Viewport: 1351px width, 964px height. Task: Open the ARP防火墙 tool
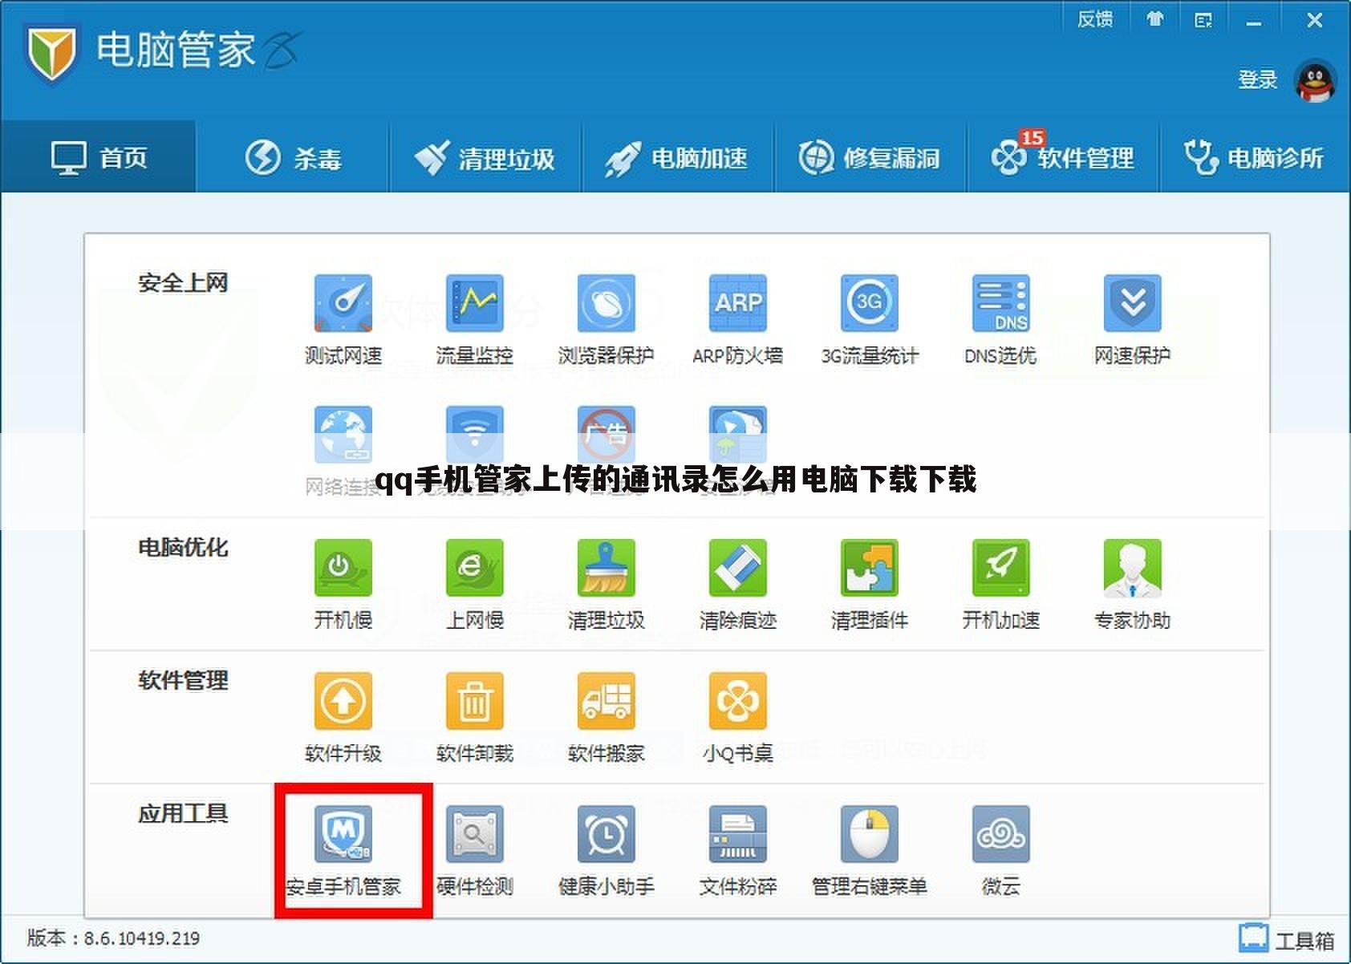coord(737,319)
